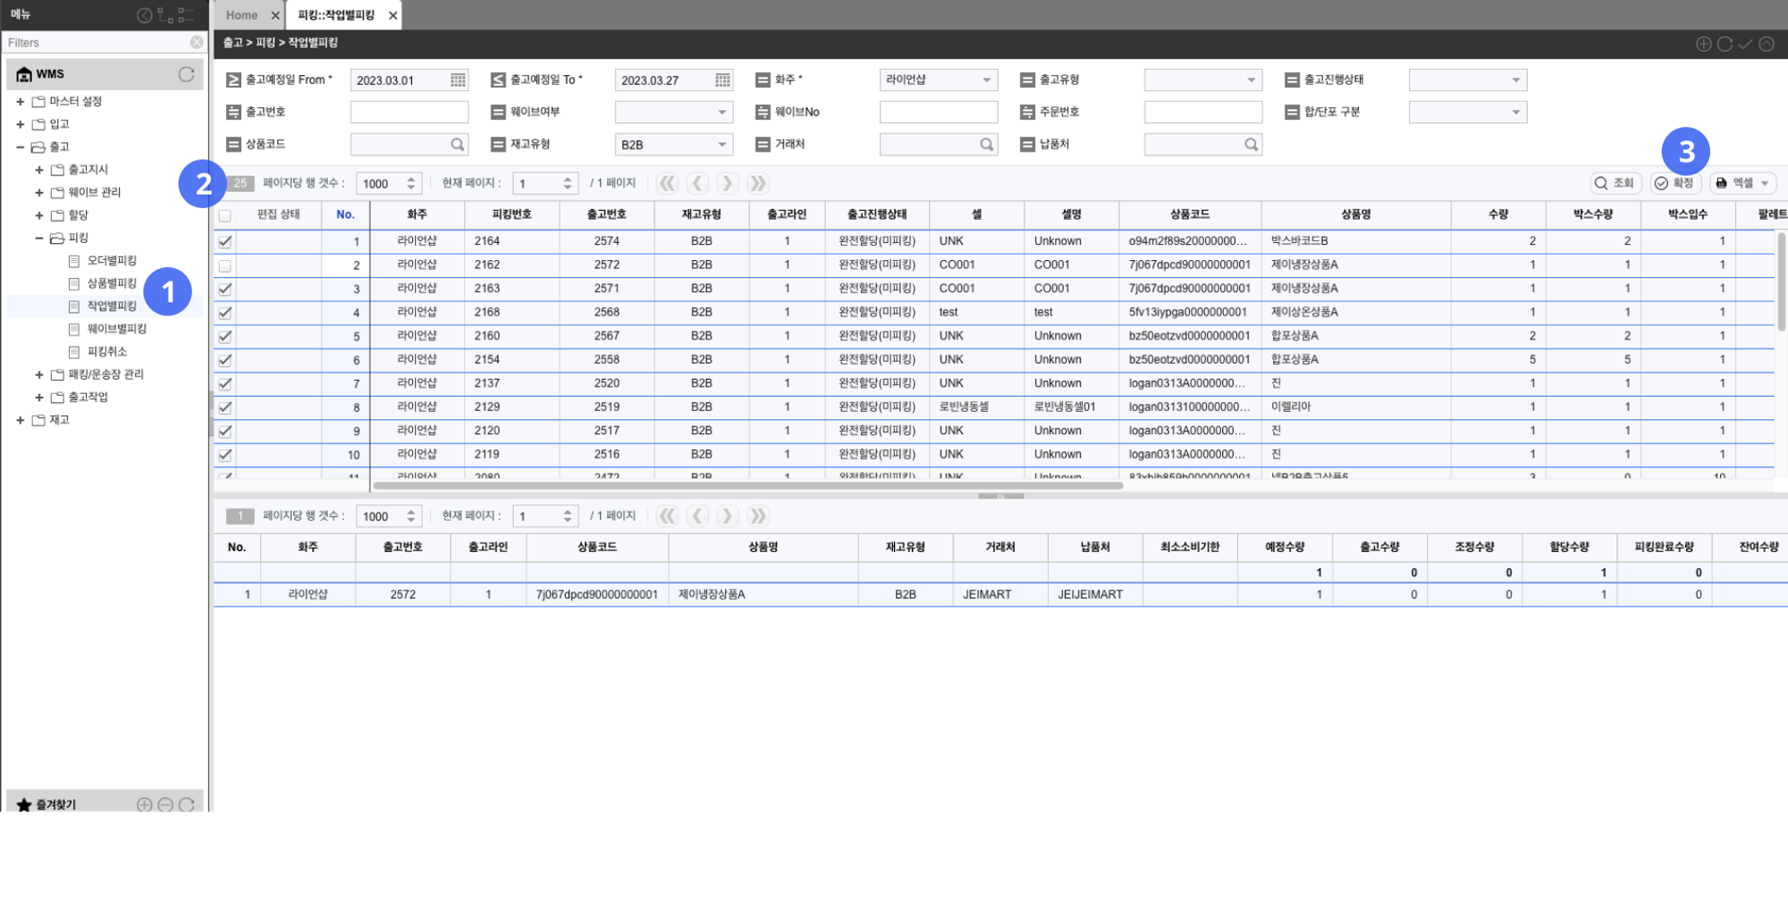The image size is (1788, 914).
Task: Click the 출고번호 input field
Action: (409, 113)
